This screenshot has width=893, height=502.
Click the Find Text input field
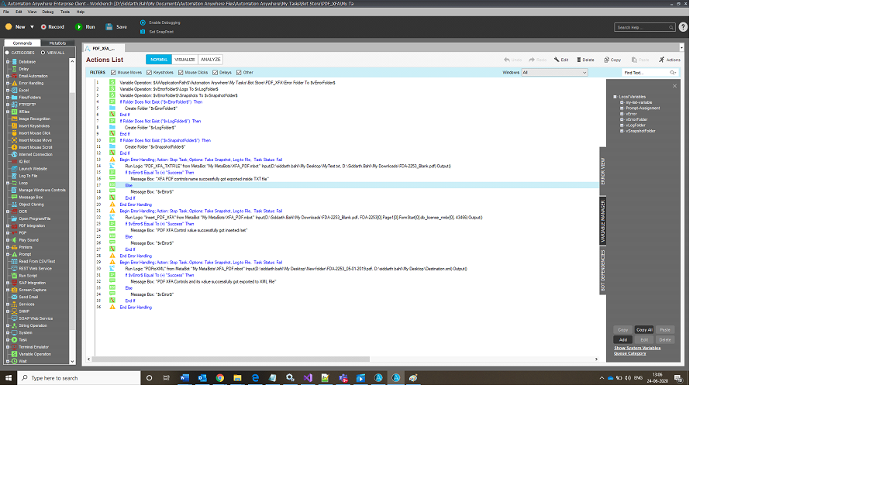(645, 72)
